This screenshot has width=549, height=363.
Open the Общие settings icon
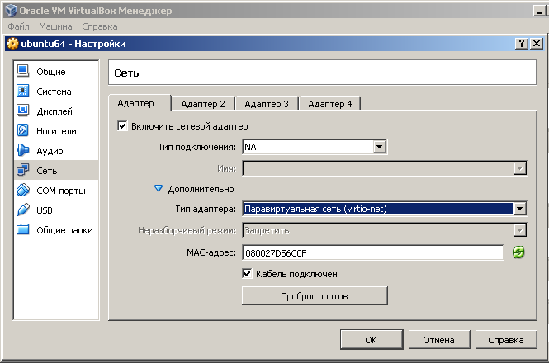coord(23,71)
